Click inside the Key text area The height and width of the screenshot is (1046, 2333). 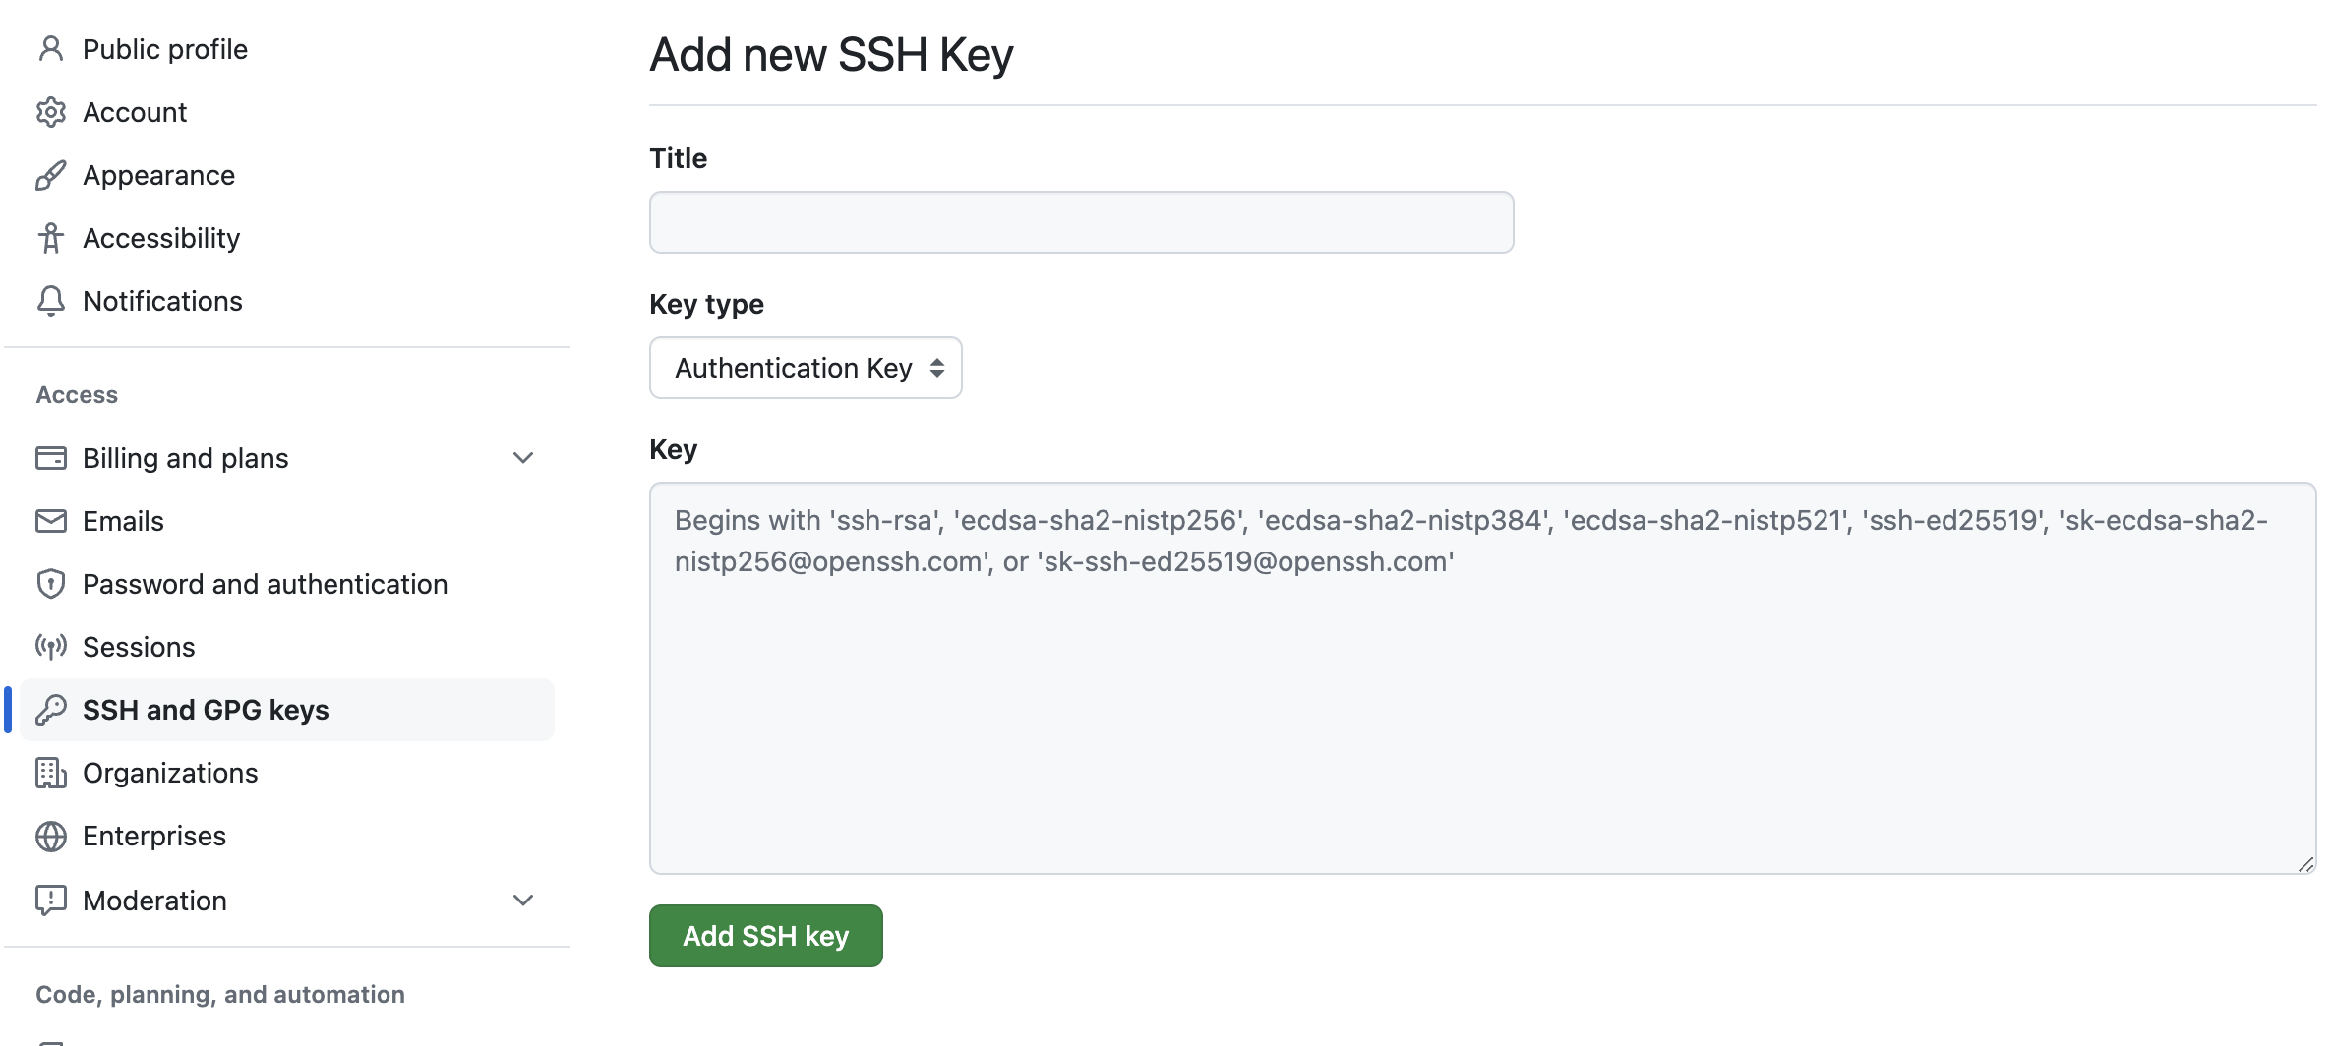1483,678
